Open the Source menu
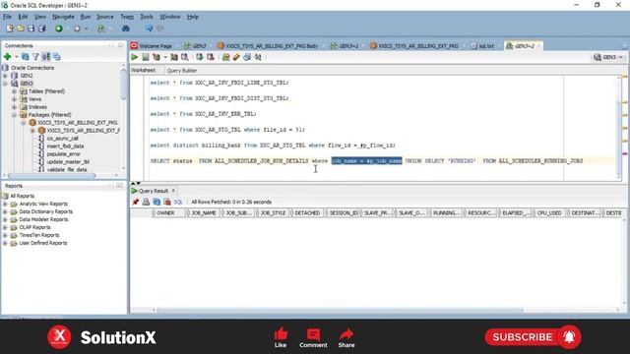This screenshot has height=354, width=630. point(105,17)
